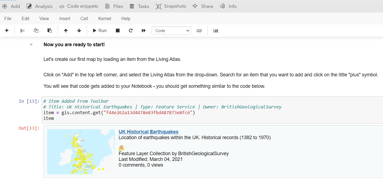Viewport: 383px width, 178px height.
Task: Open the Code snippets panel
Action: tap(79, 6)
